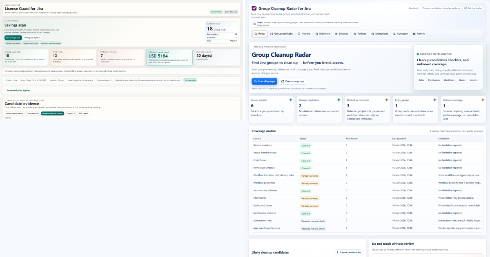Click the search icon in Scan all groups button
Image resolution: width=490 pixels, height=257 pixels.
256,81
